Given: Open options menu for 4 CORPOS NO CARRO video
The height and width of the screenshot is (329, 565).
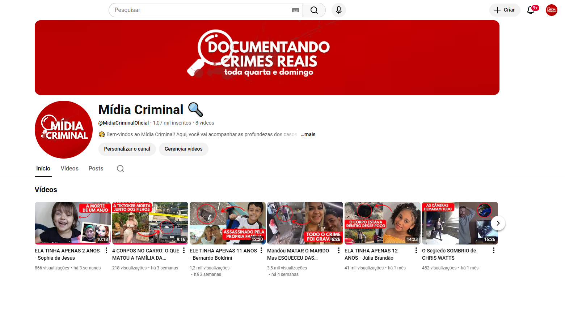Looking at the screenshot, I should tap(184, 250).
